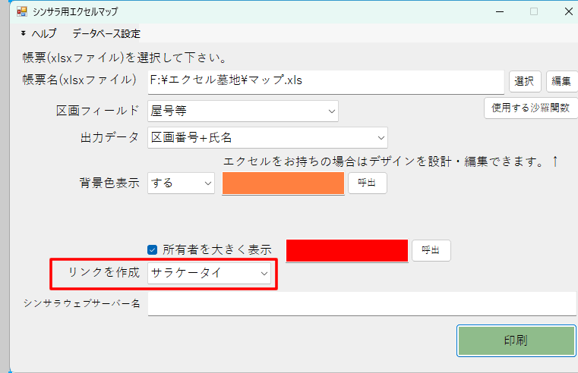Open the データベース設定 menu

point(106,34)
